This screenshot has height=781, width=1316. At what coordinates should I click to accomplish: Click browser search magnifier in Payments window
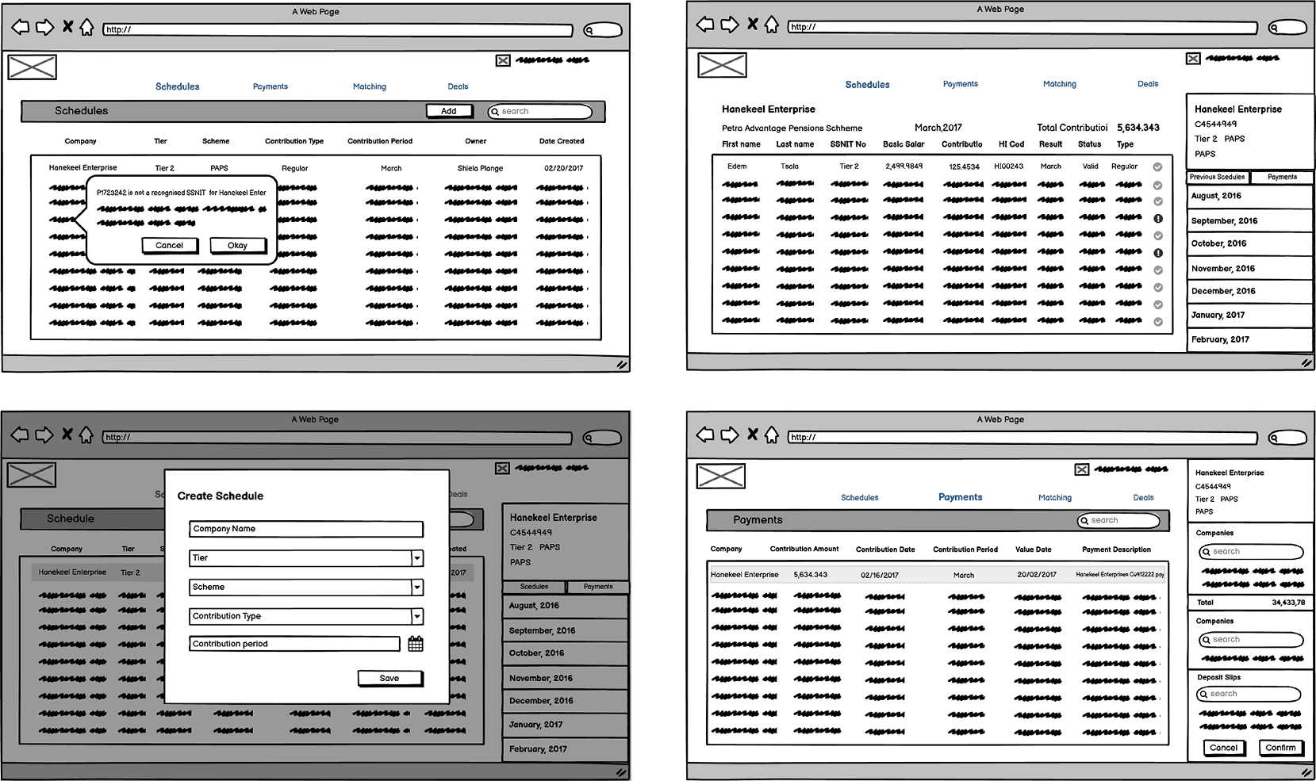coord(1274,438)
